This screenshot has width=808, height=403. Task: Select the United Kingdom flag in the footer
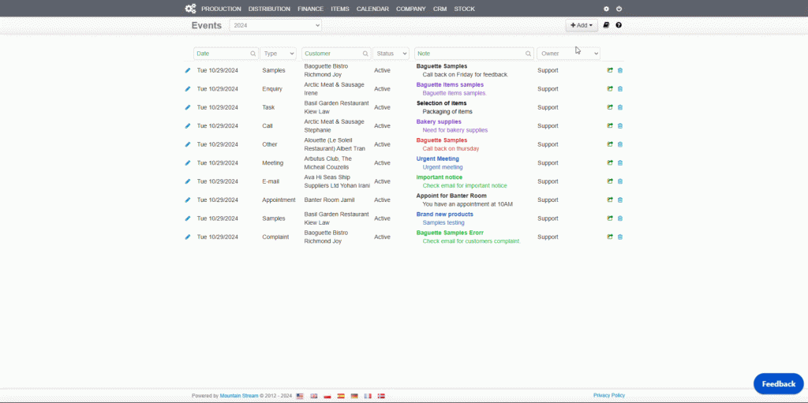314,396
